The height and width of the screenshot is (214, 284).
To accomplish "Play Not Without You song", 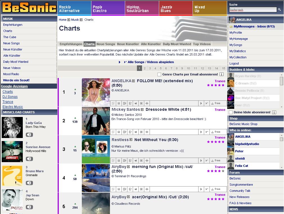I will tap(201, 160).
